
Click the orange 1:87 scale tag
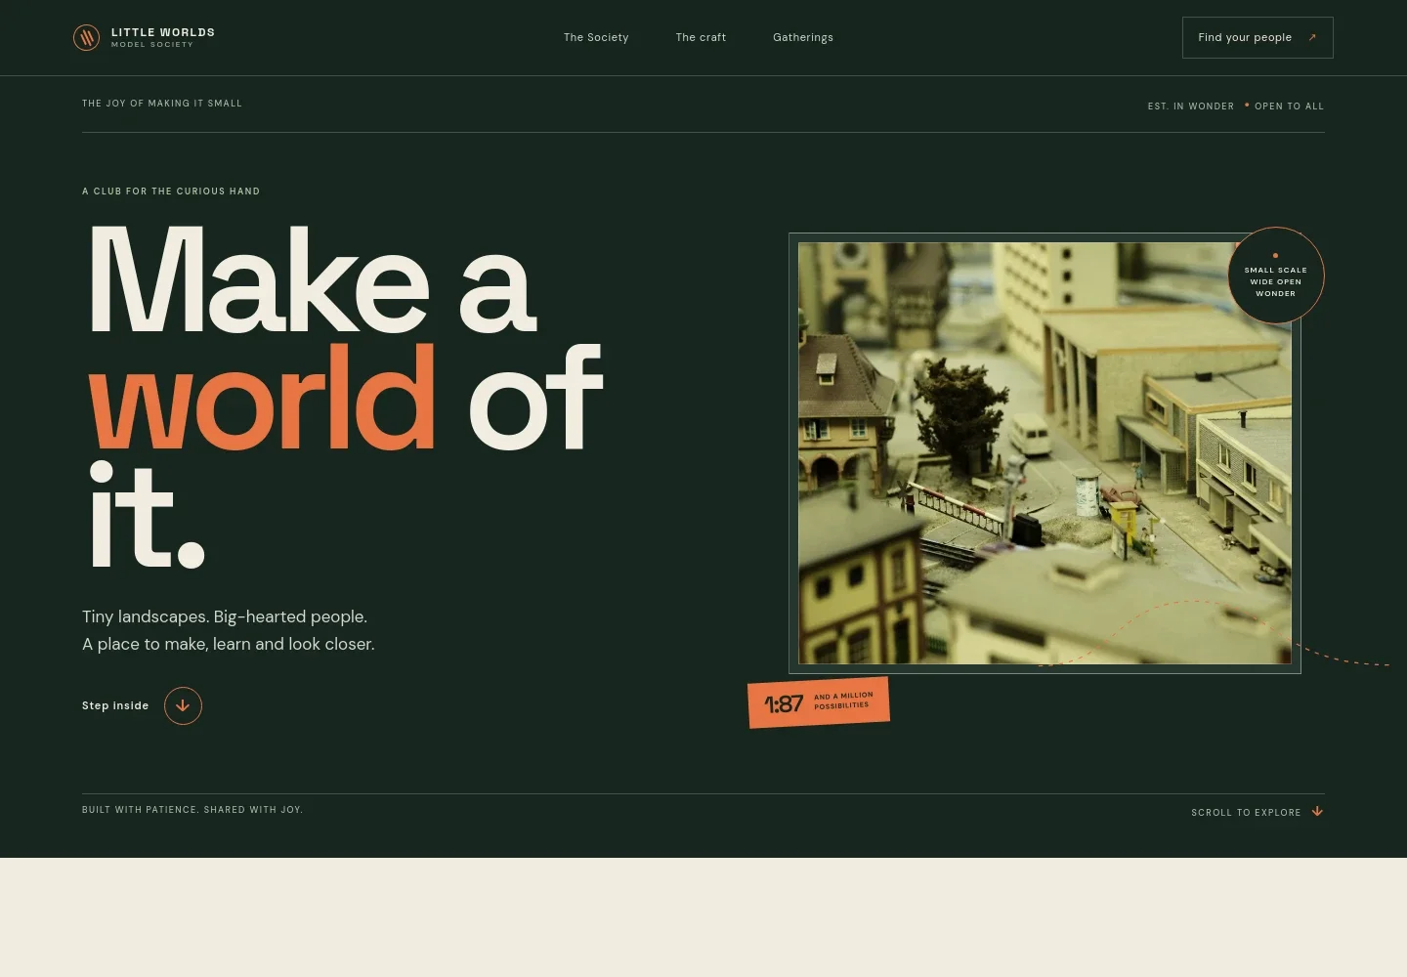click(819, 702)
